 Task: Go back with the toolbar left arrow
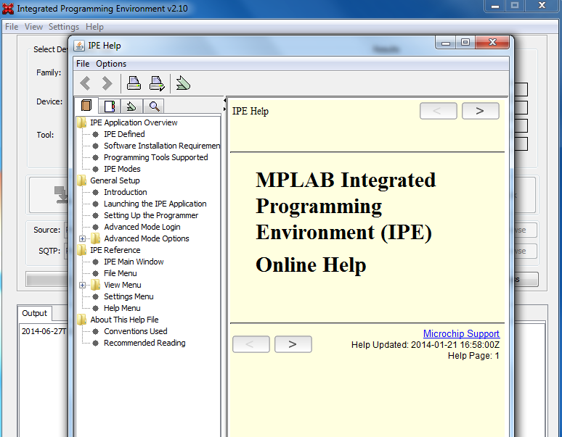click(x=85, y=83)
